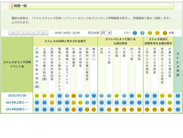Click the 1件目-3件目／全3件 count text
The height and width of the screenshot is (138, 183).
coord(67,33)
